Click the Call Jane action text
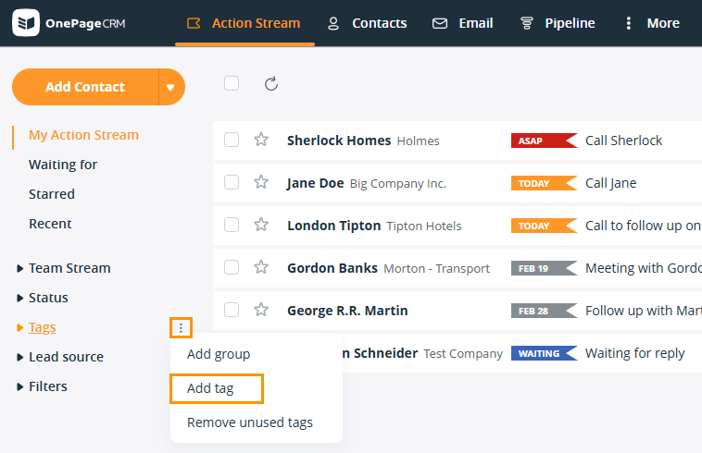This screenshot has width=702, height=453. pyautogui.click(x=610, y=183)
